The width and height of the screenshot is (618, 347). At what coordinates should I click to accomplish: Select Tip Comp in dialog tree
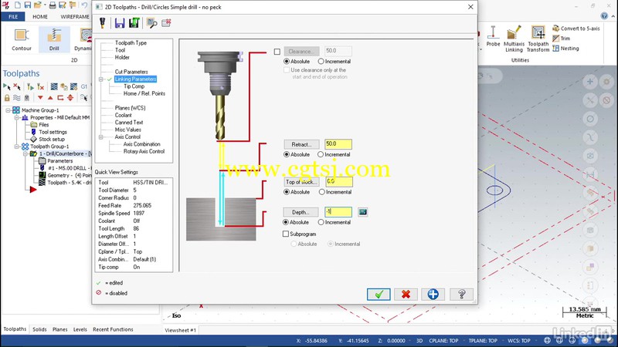[x=134, y=86]
